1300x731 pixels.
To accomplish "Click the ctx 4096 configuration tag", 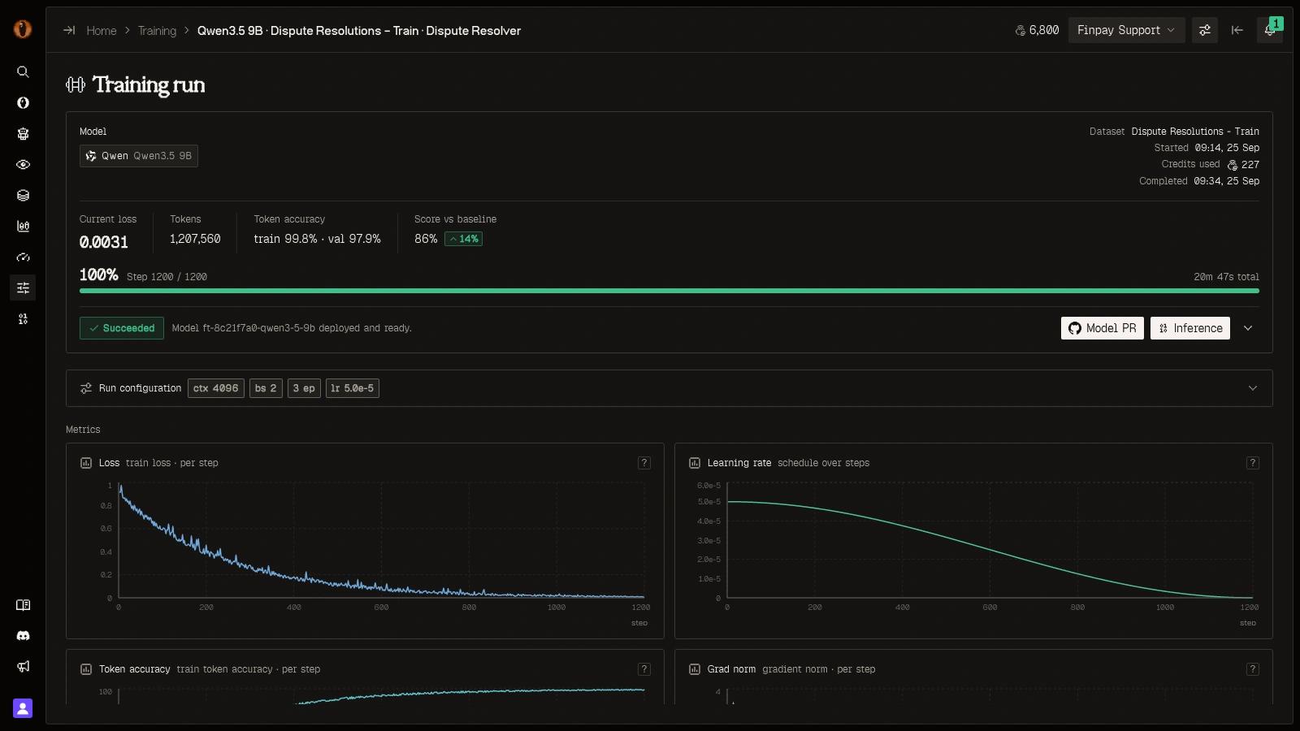I will [216, 388].
